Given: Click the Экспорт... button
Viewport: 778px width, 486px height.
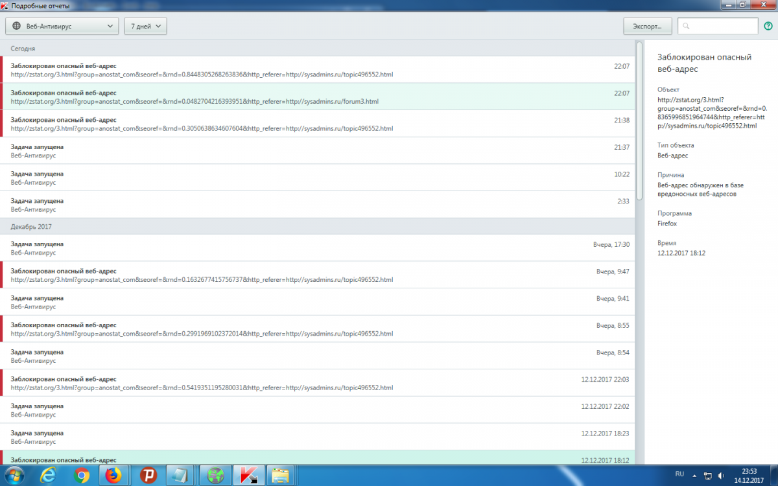Looking at the screenshot, I should click(x=647, y=26).
